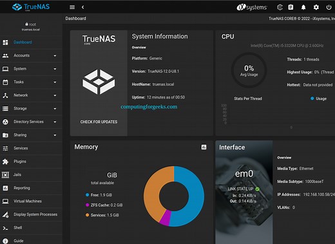335x244 pixels.
Task: Click the Storage list icon
Action: coord(5,109)
